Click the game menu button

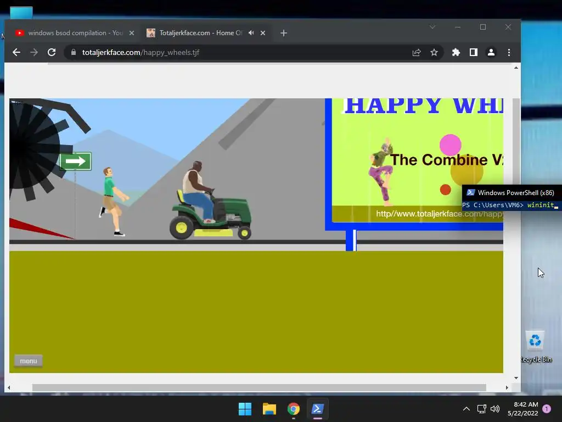(29, 360)
